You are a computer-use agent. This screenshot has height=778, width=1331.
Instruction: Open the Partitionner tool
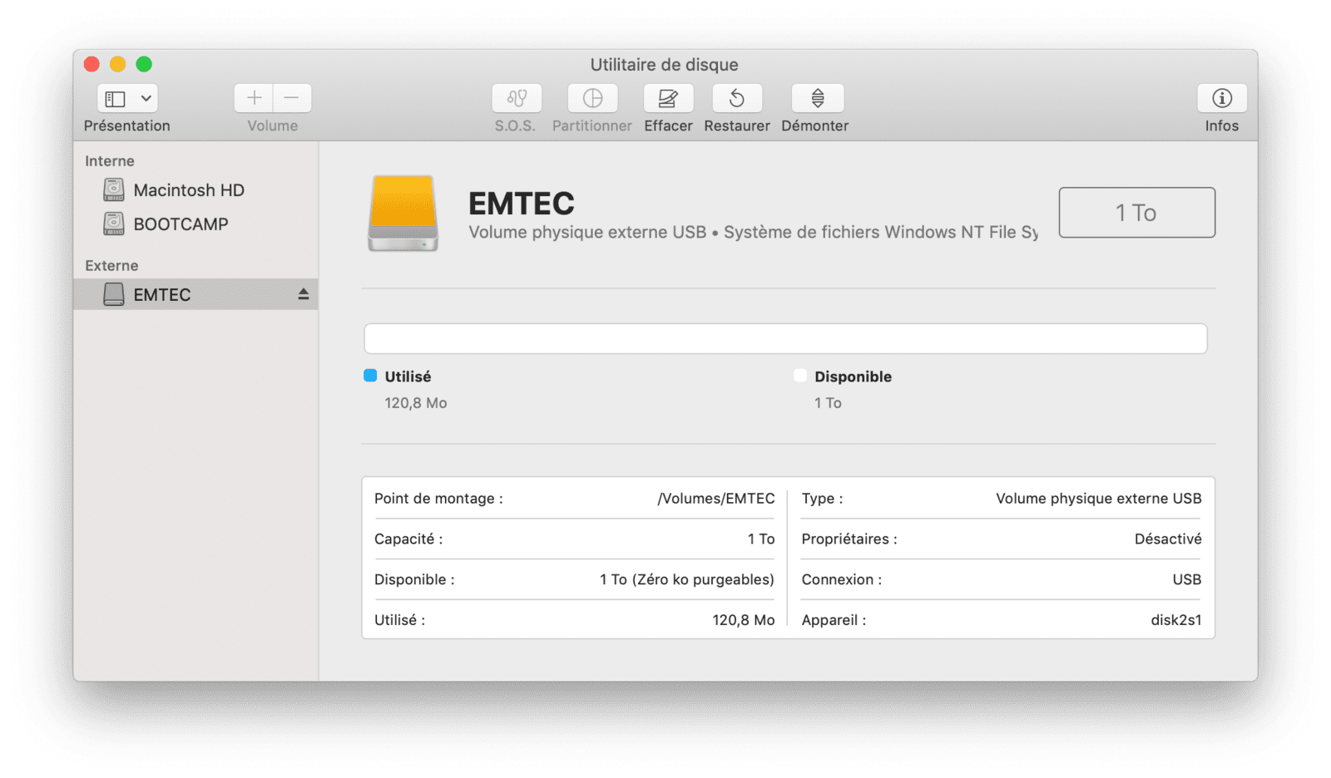point(592,98)
